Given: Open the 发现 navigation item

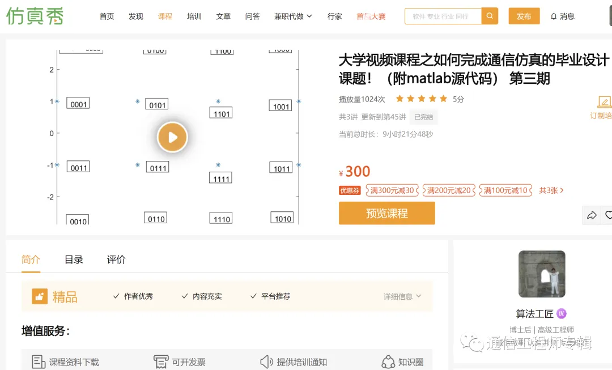Looking at the screenshot, I should tap(136, 16).
